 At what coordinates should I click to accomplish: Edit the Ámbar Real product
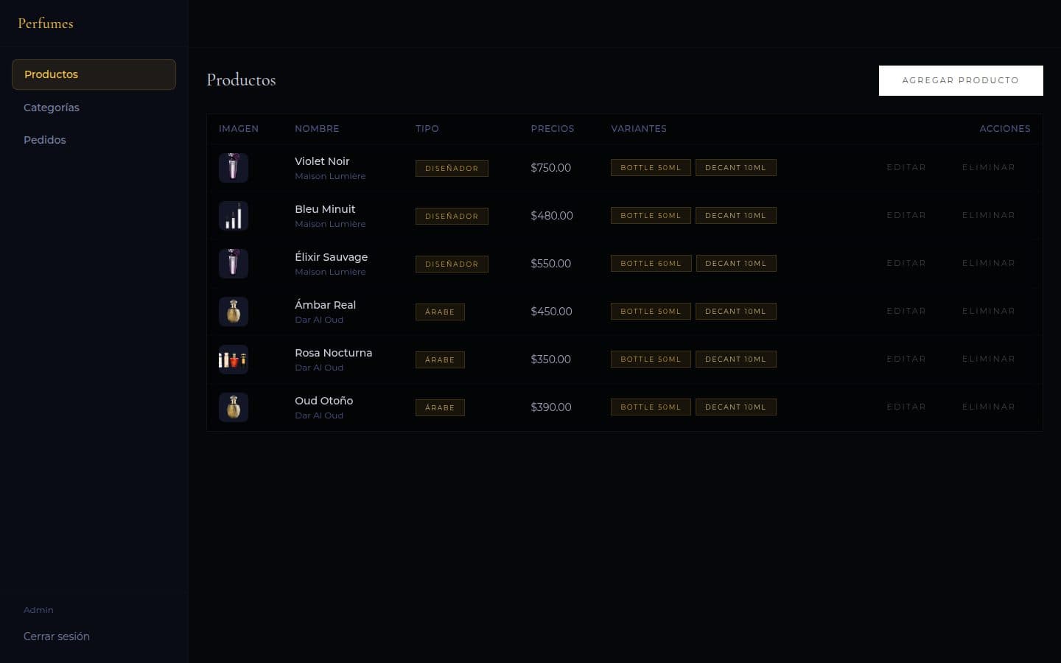pyautogui.click(x=906, y=311)
